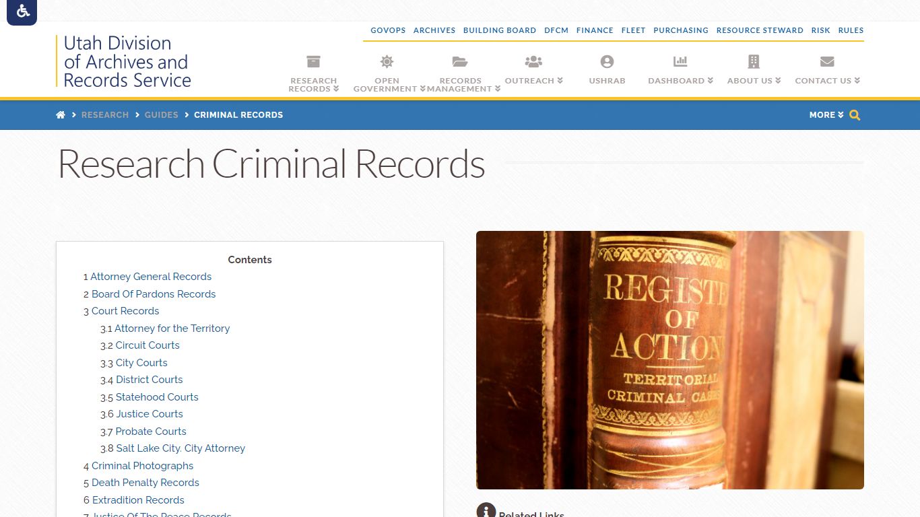
Task: Jump to Circuit Courts subsection
Action: 147,345
